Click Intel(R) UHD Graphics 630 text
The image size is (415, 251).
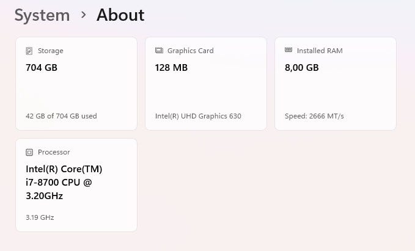198,116
